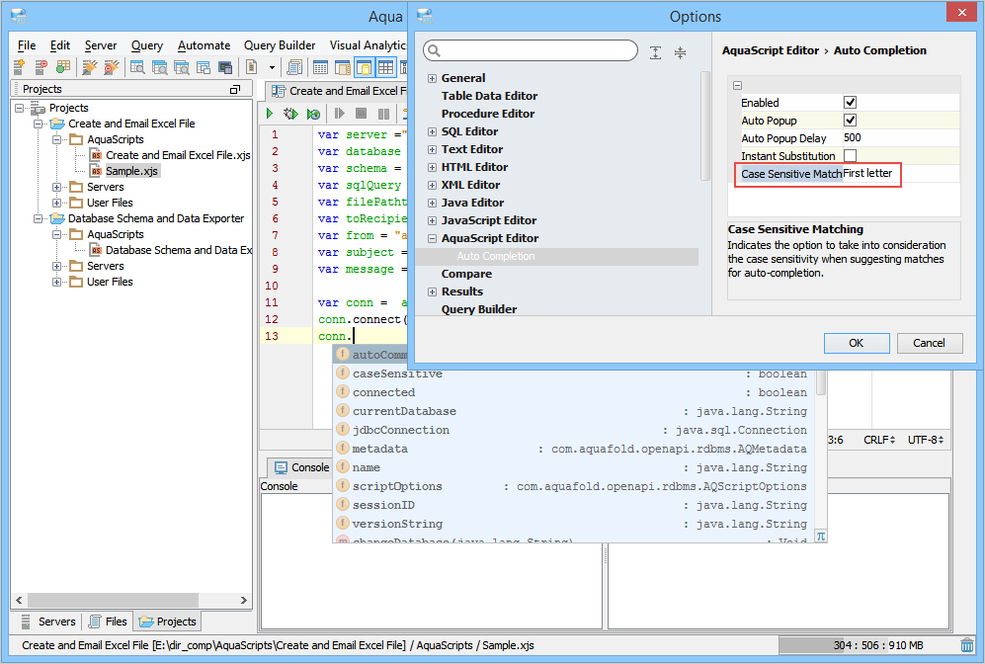Click the Unregister Server toolbar icon
Viewport: 985px width, 664px height.
41,66
